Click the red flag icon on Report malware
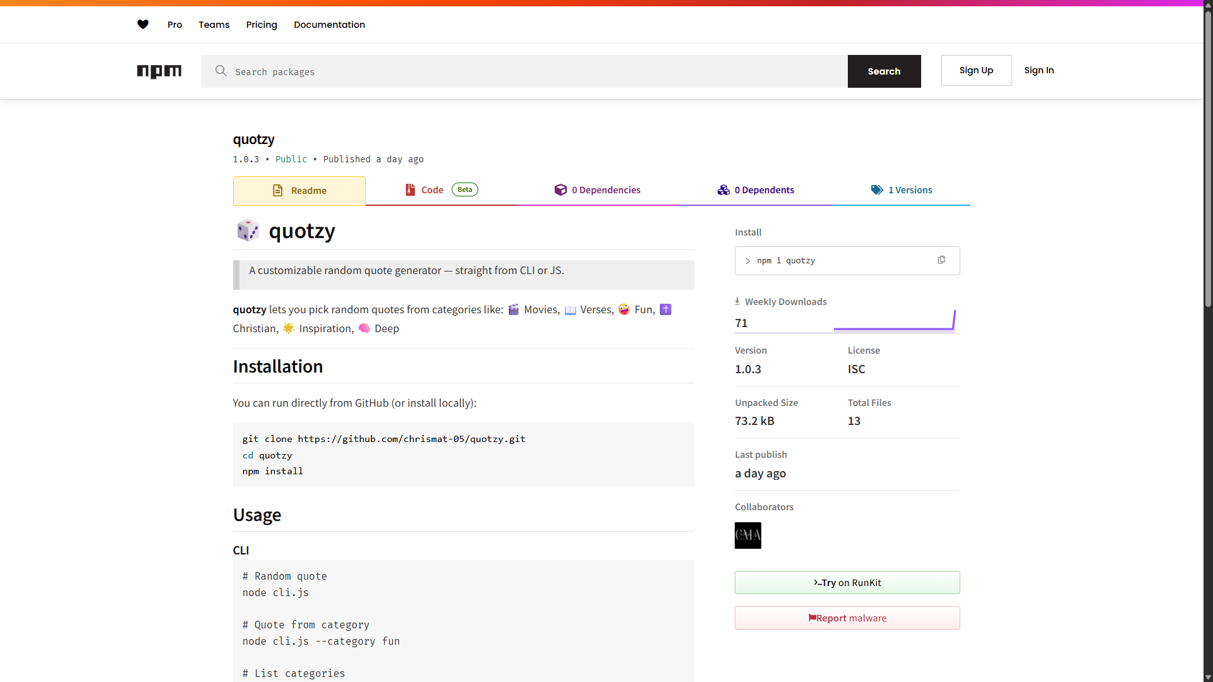This screenshot has width=1213, height=682. click(812, 618)
